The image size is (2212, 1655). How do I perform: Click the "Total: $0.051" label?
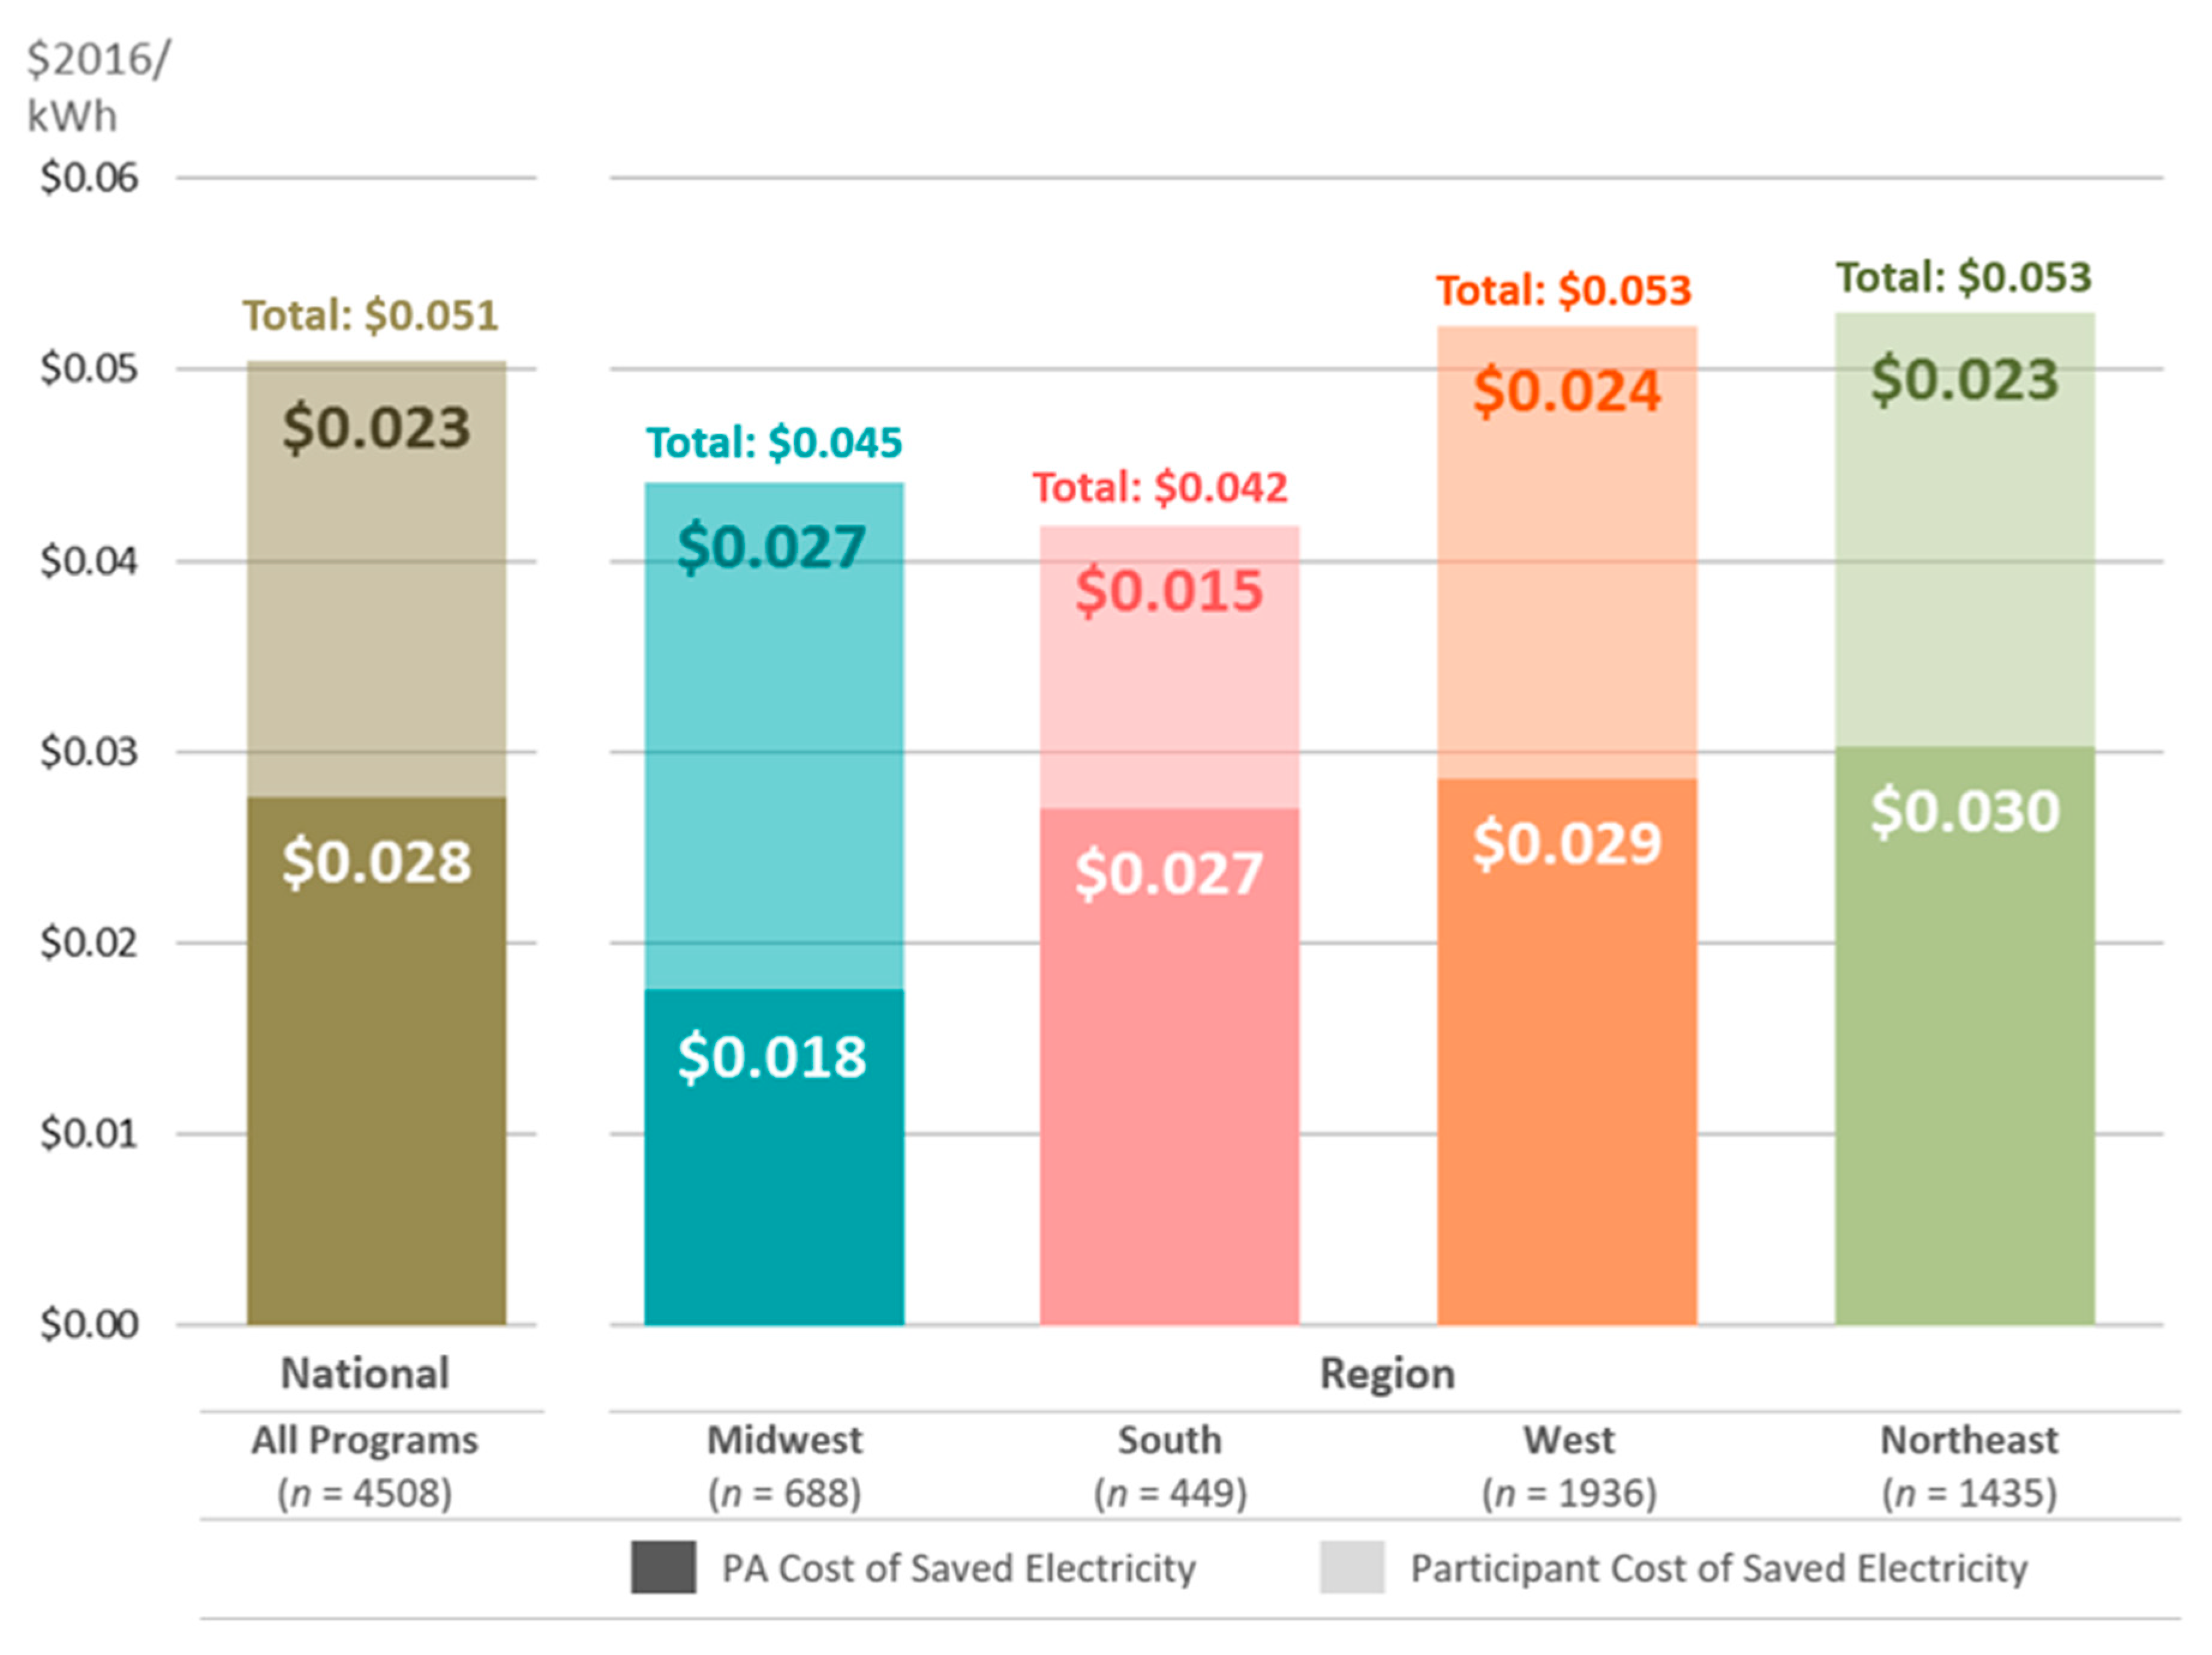370,315
